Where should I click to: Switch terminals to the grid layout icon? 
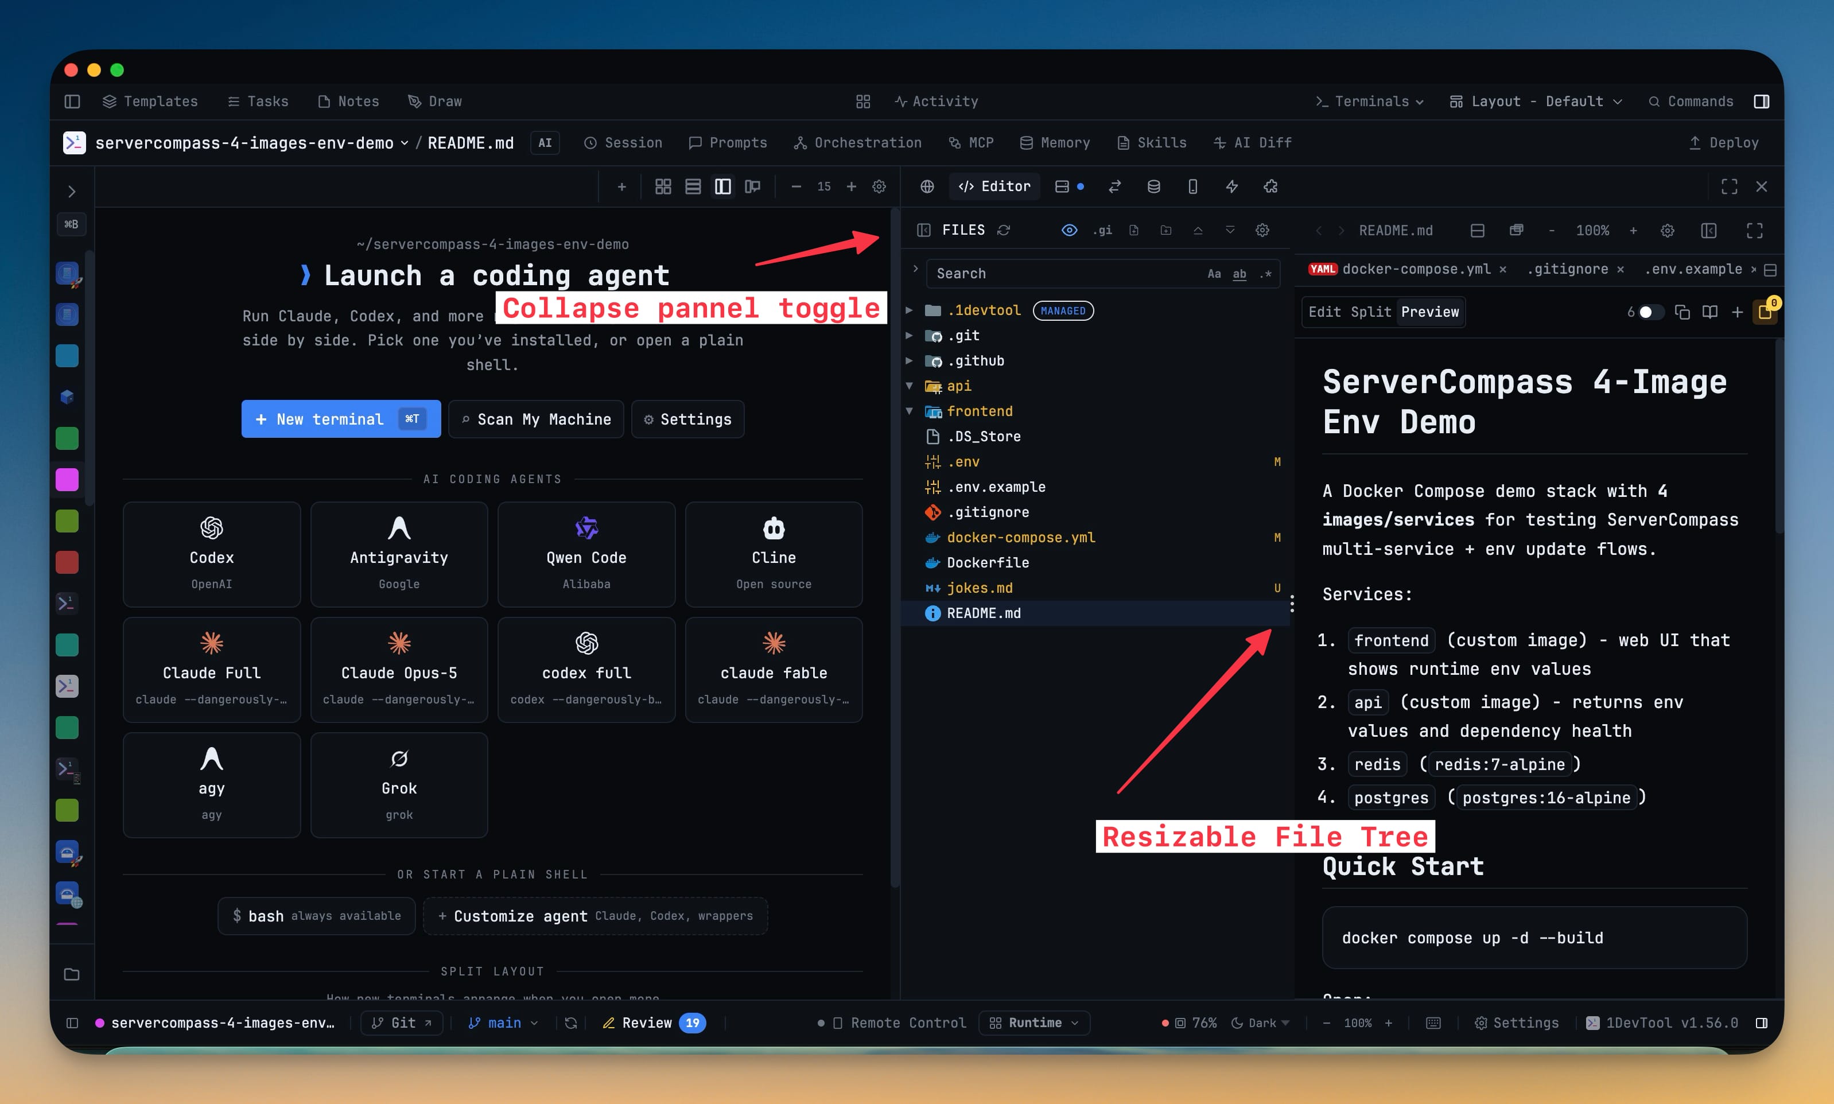point(663,186)
